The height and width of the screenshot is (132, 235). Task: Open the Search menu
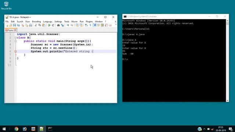coord(20,22)
